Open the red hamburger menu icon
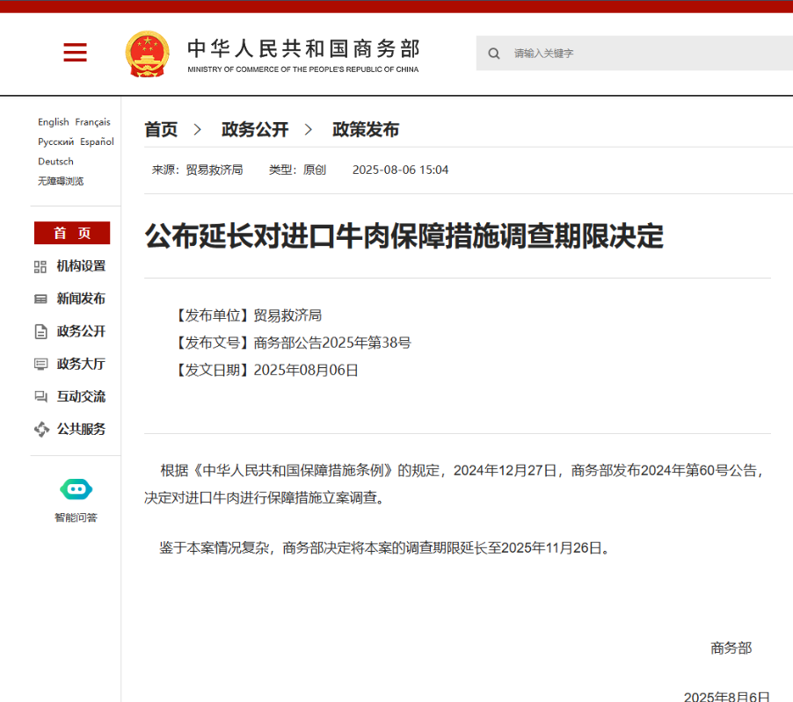The height and width of the screenshot is (702, 793). [x=75, y=53]
